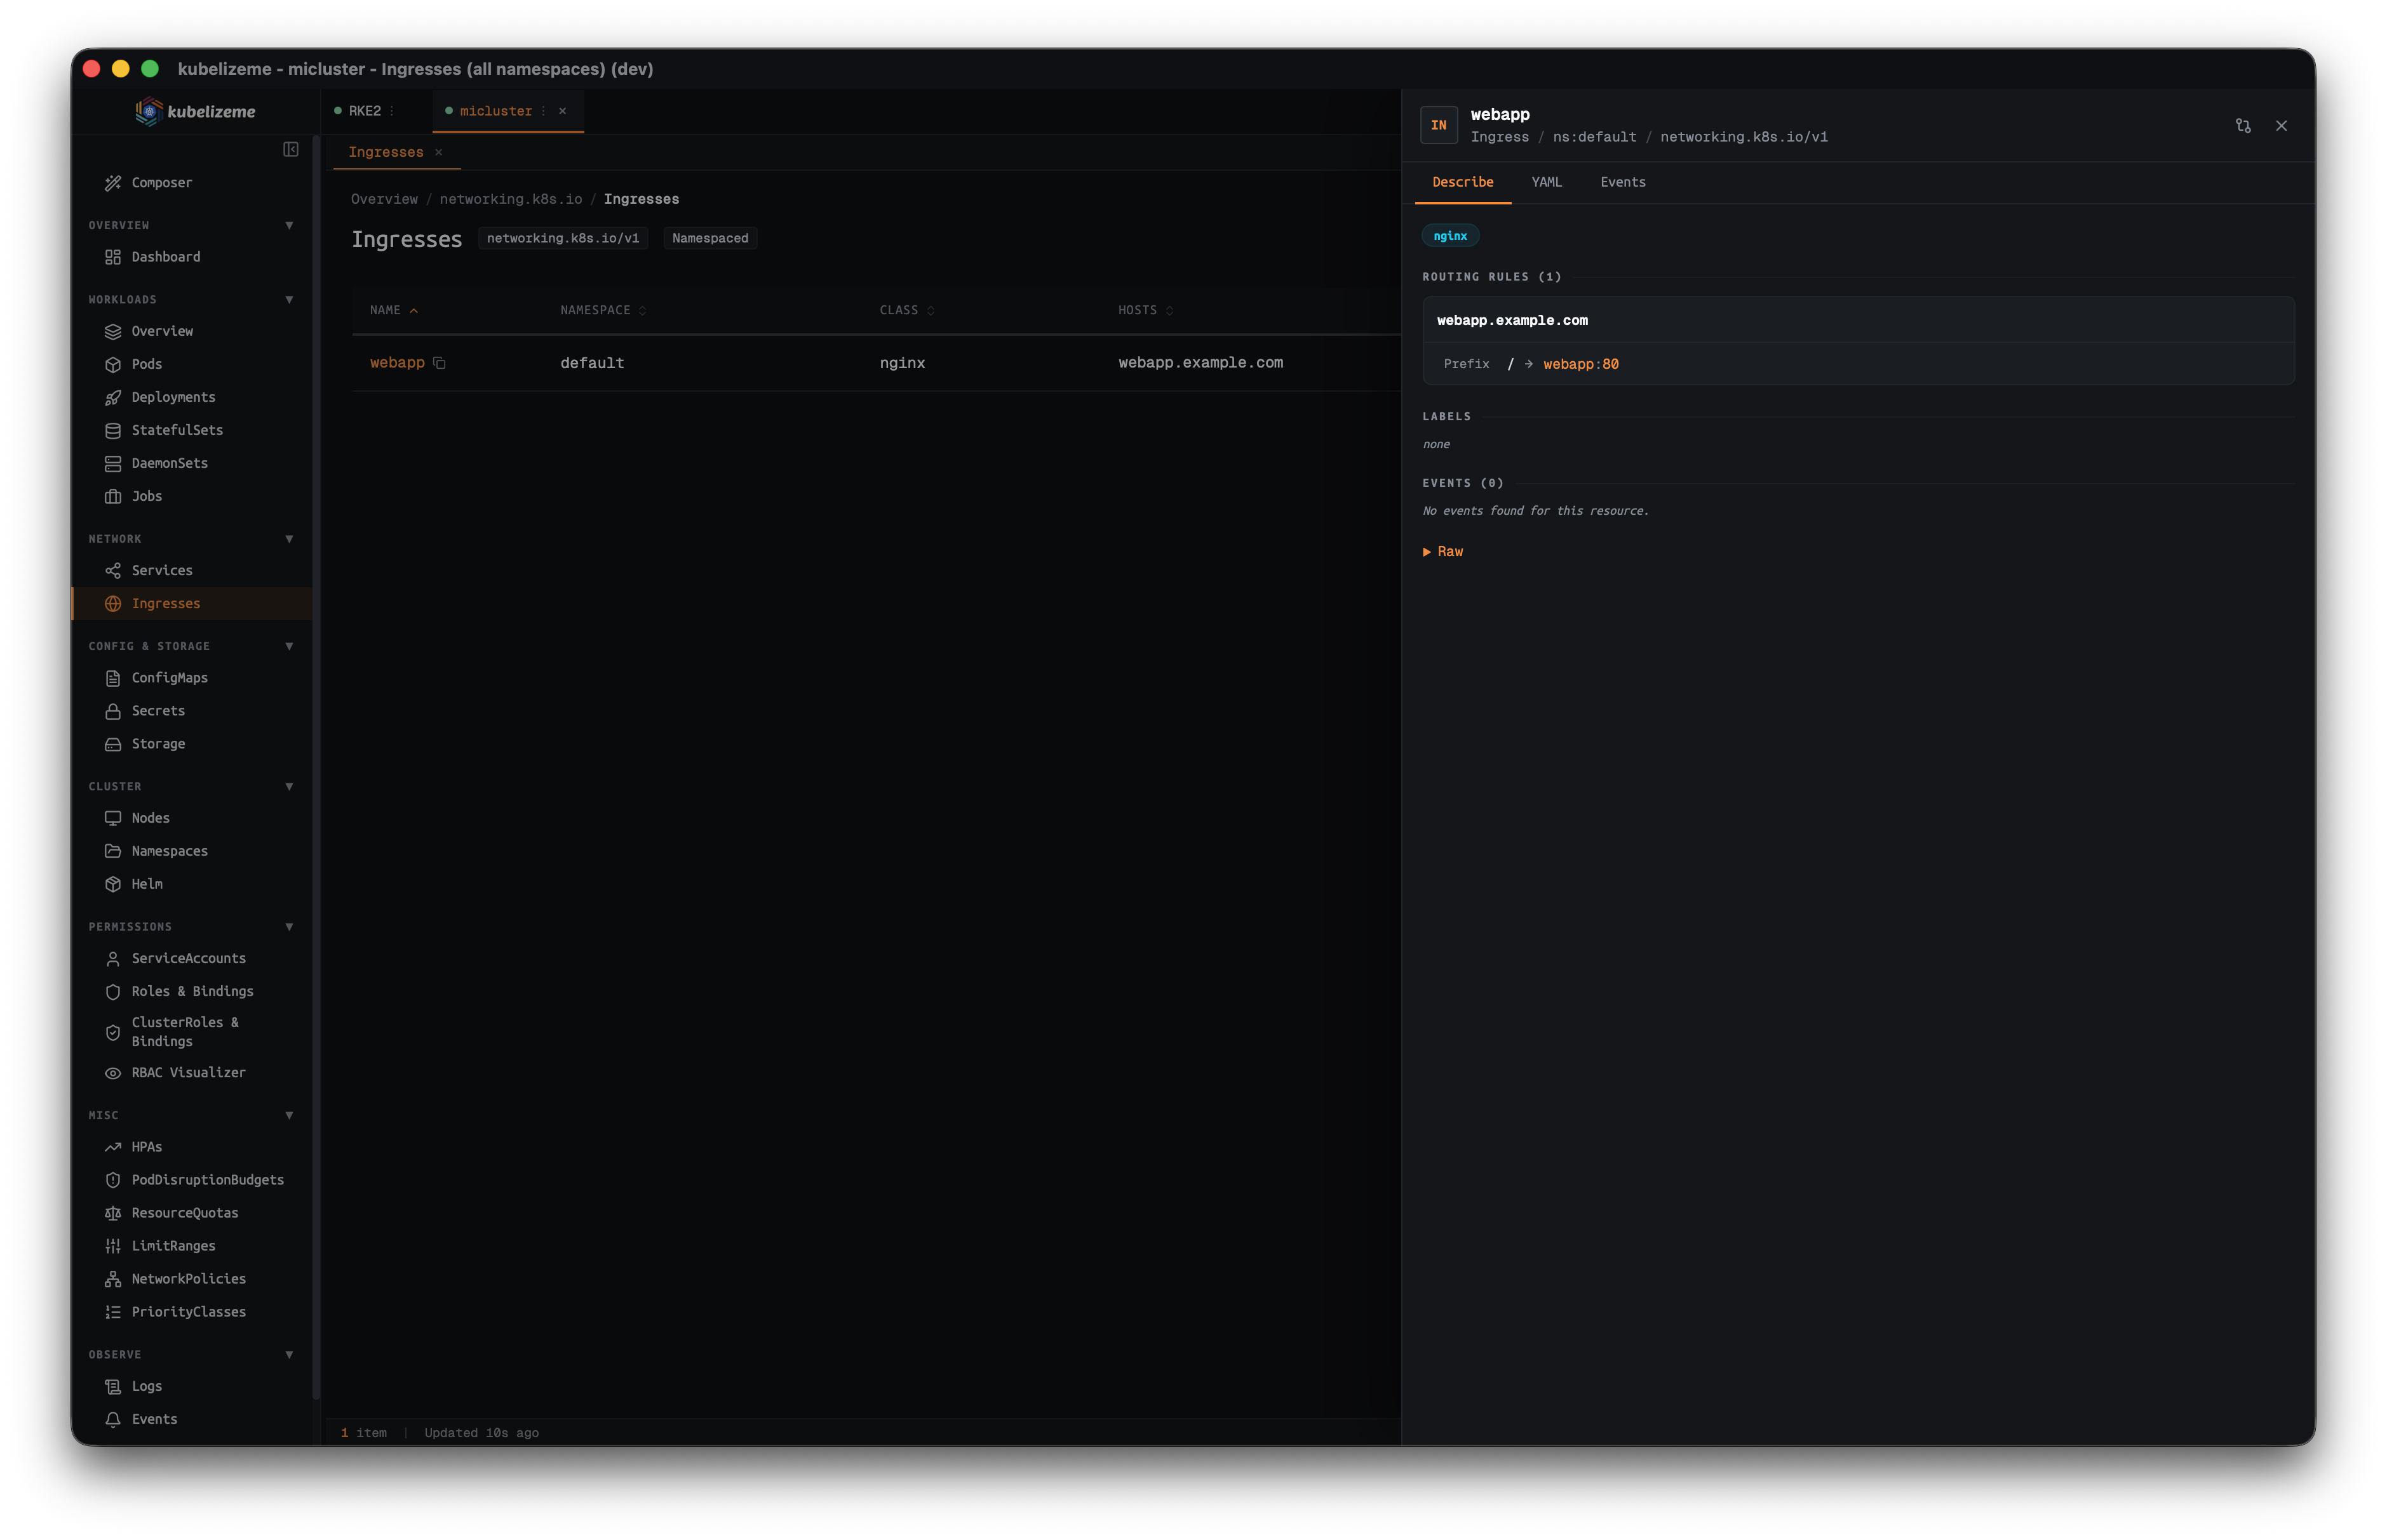Viewport: 2387px width, 1540px height.
Task: Open Namespaces folder icon
Action: click(113, 851)
